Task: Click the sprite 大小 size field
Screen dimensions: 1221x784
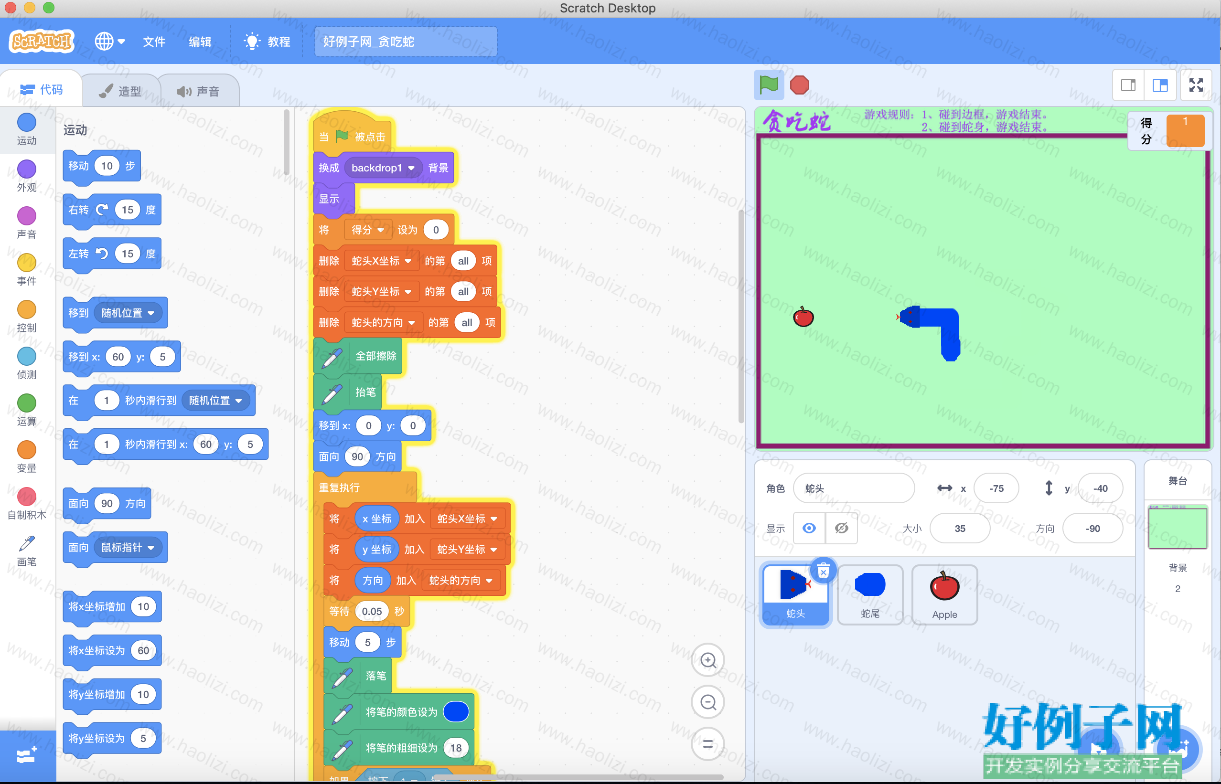Action: (960, 529)
